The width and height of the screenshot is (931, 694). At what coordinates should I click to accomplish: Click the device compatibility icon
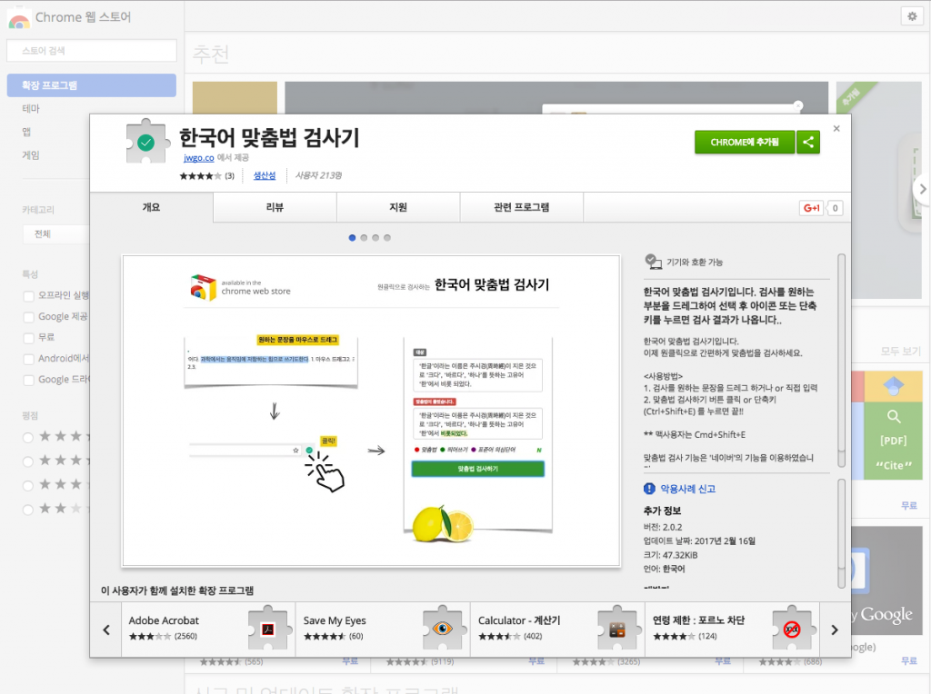653,262
